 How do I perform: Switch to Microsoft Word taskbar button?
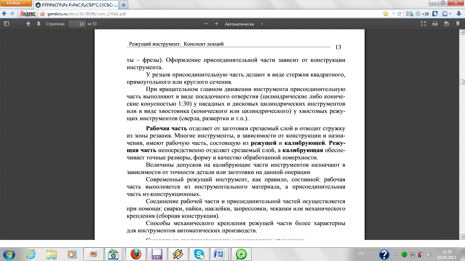220,254
